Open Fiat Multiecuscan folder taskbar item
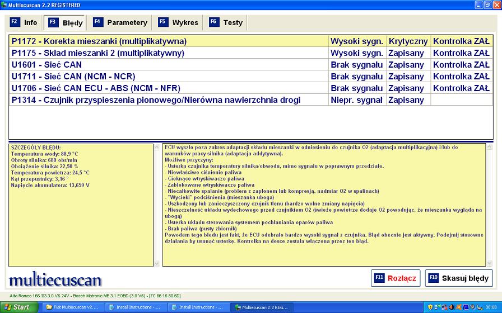502x313 pixels. pos(72,307)
